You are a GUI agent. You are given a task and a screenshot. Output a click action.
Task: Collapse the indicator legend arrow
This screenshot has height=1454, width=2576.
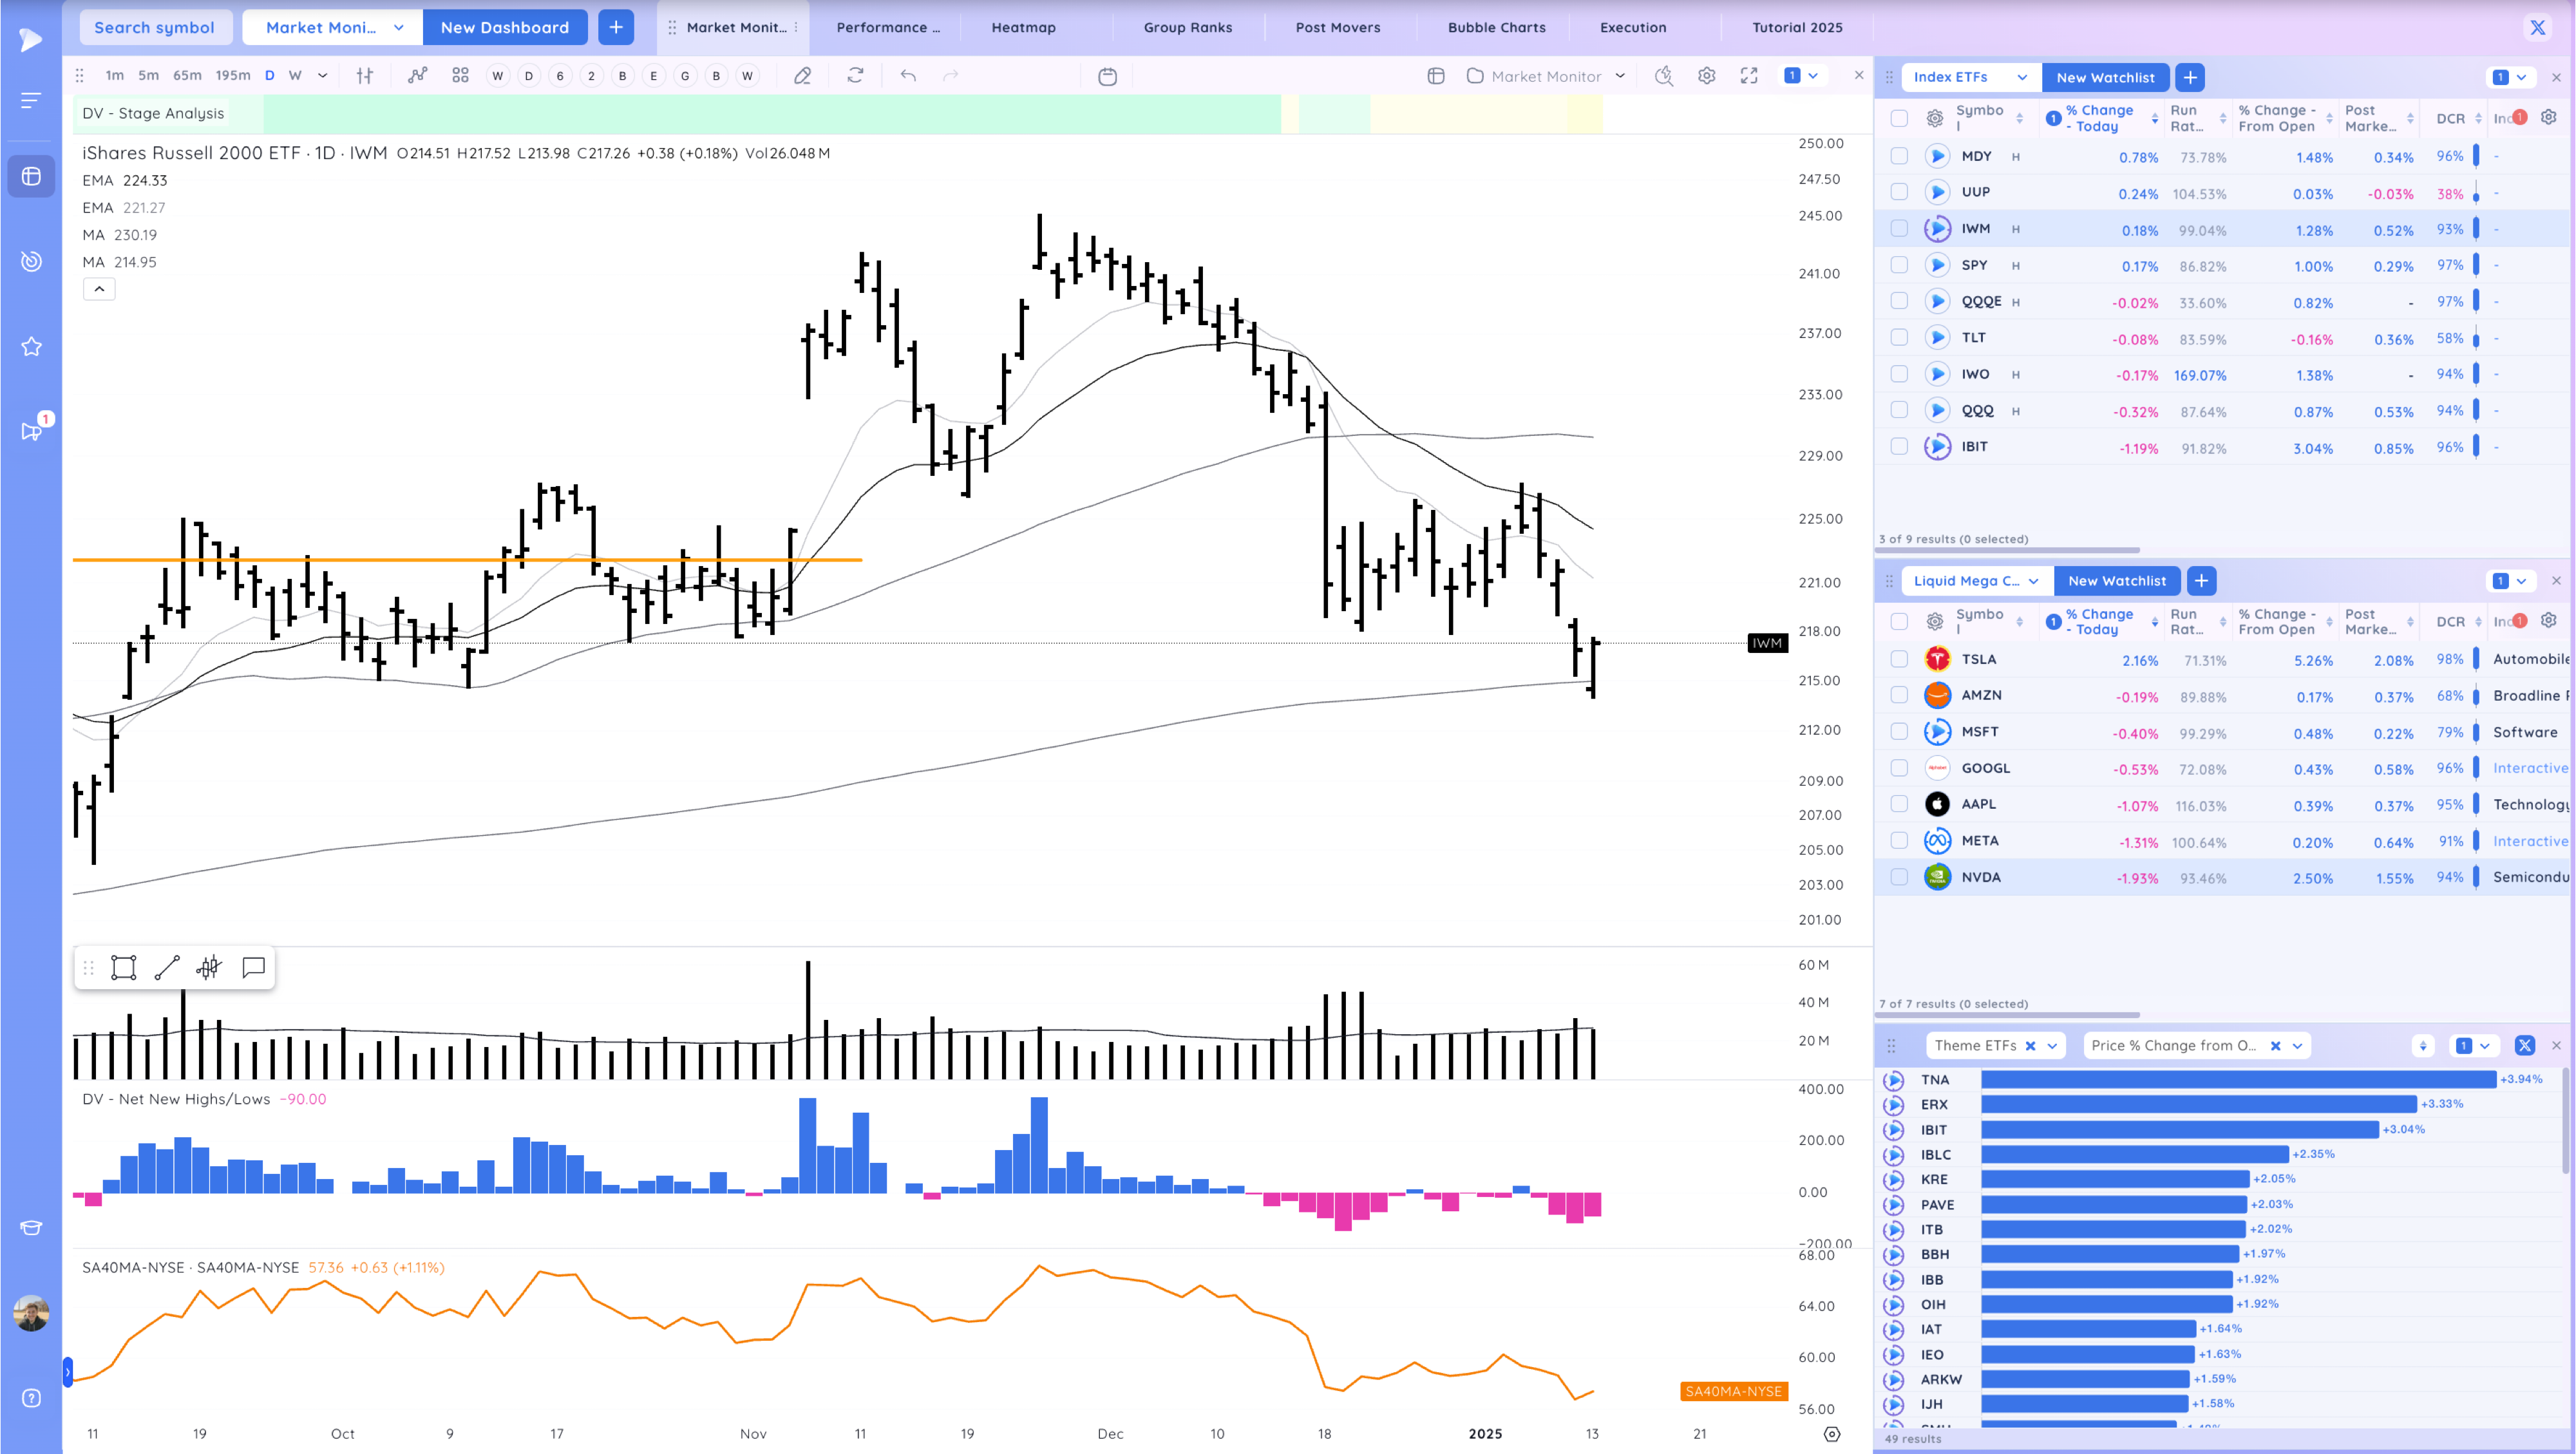tap(99, 289)
